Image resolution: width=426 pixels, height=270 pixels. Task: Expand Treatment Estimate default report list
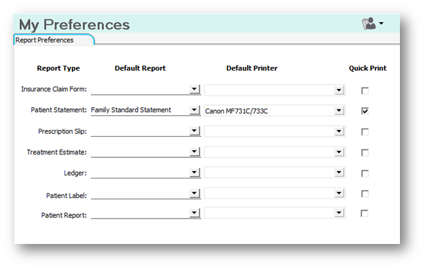tap(195, 151)
